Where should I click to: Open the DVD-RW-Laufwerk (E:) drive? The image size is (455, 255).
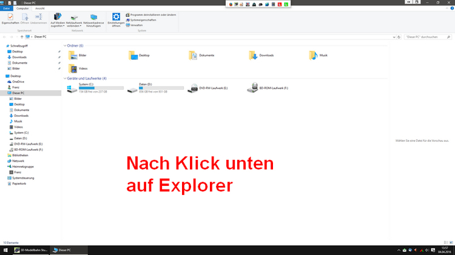tap(193, 88)
